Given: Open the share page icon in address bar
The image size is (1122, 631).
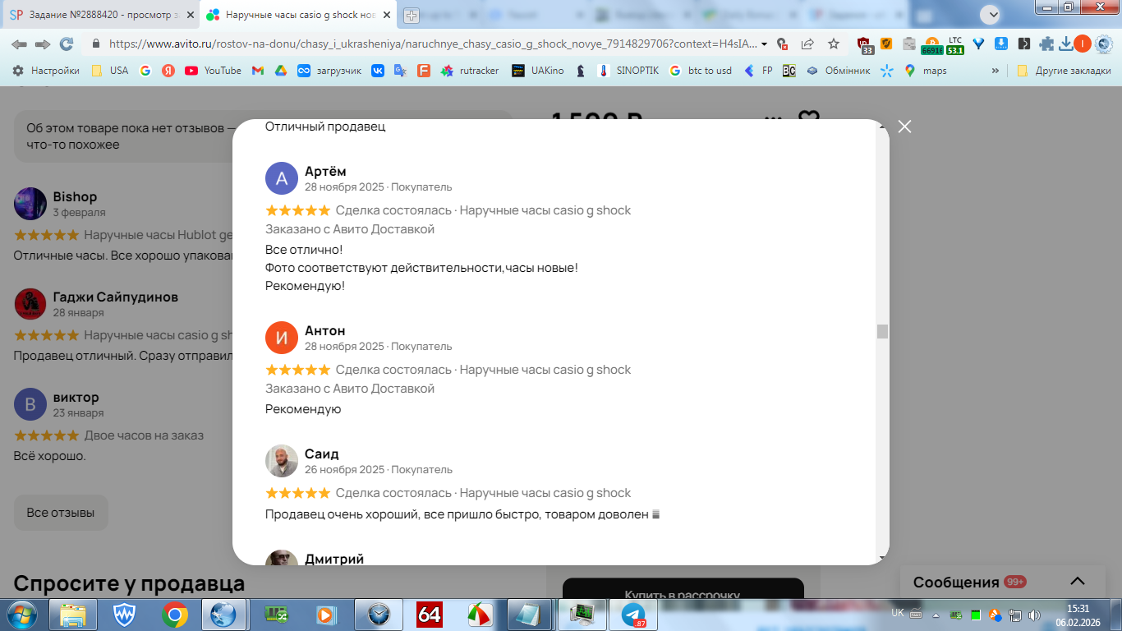Looking at the screenshot, I should coord(807,44).
